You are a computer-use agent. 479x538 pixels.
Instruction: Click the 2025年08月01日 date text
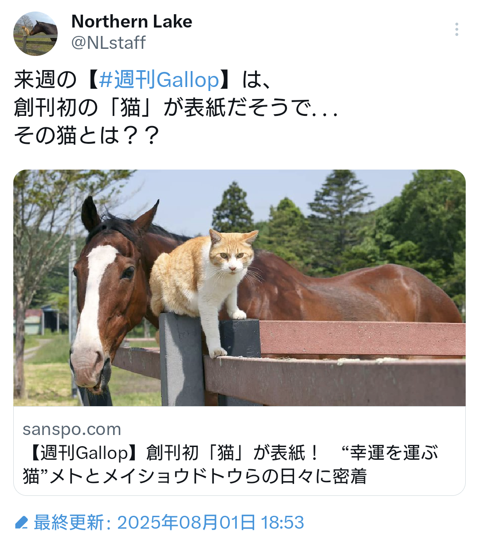coord(186,522)
